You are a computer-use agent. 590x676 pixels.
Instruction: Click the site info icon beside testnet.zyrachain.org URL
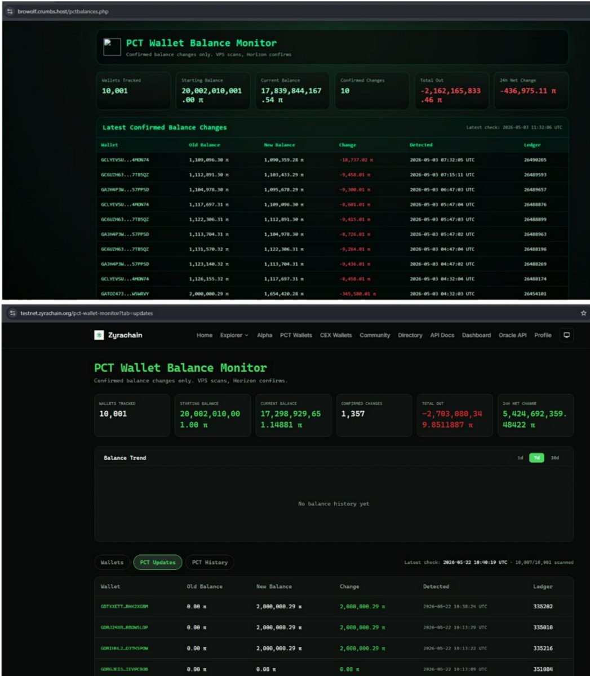click(x=12, y=313)
